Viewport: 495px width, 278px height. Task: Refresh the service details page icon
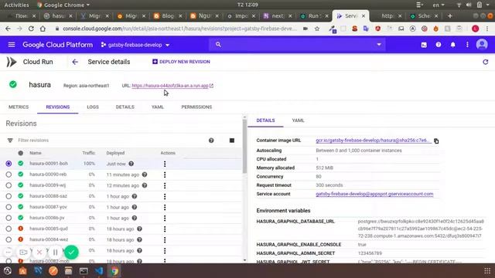point(486,62)
